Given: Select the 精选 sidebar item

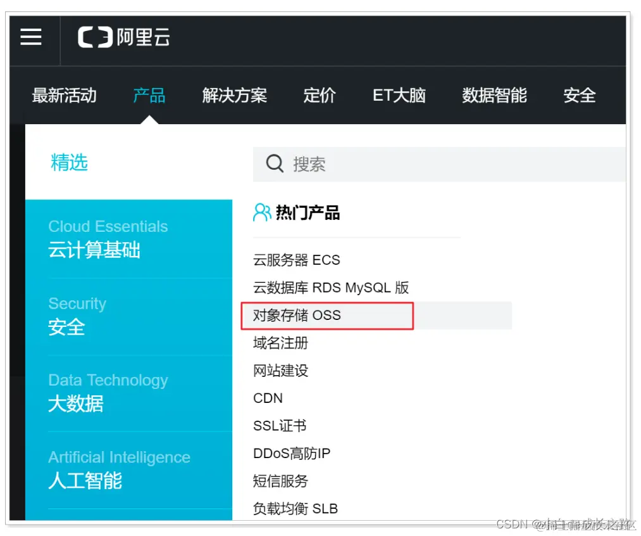Looking at the screenshot, I should 70,163.
